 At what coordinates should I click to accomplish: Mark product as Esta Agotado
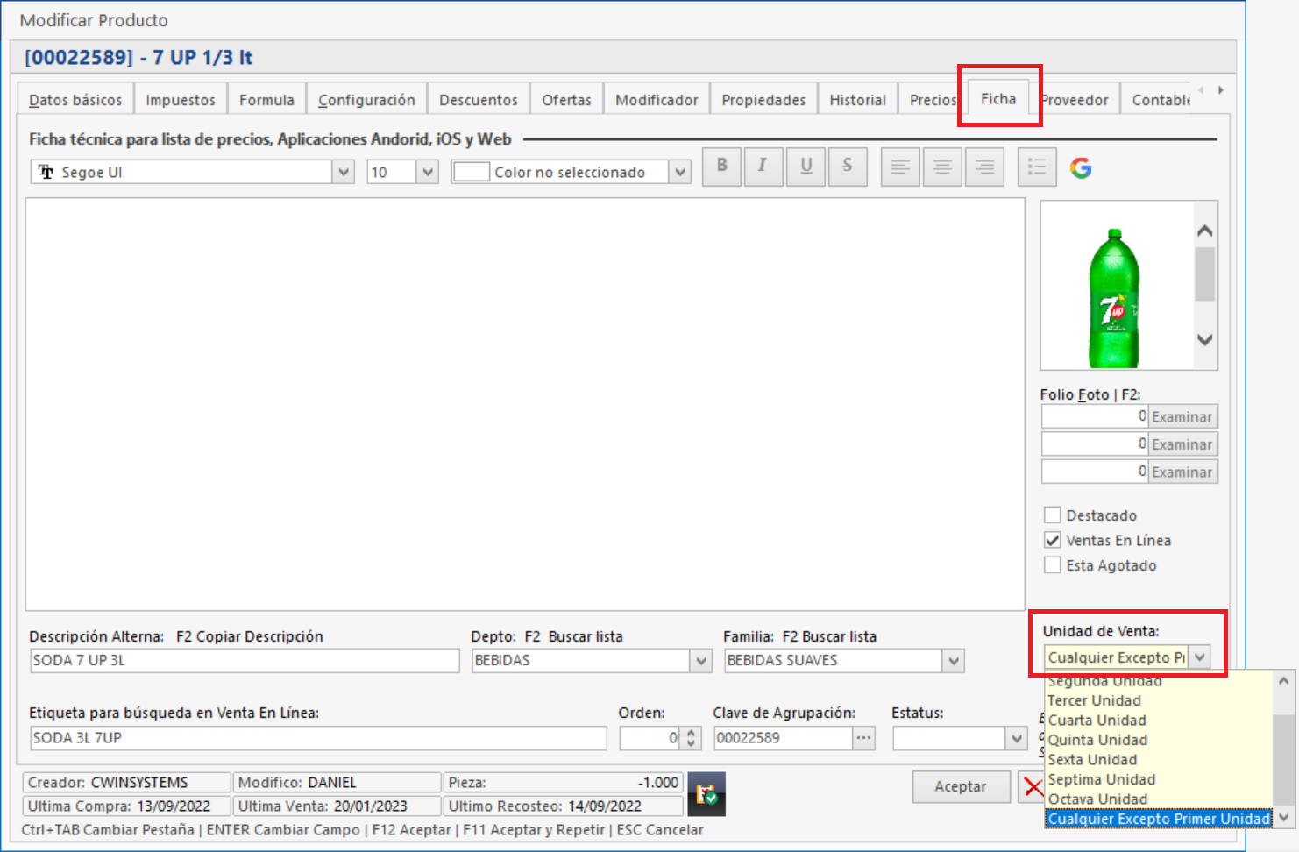(1053, 565)
